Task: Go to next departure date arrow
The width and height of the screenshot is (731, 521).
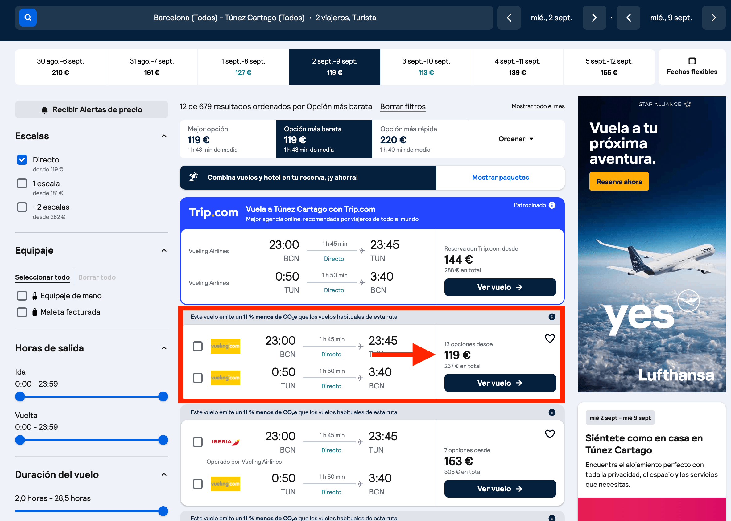Action: point(594,18)
